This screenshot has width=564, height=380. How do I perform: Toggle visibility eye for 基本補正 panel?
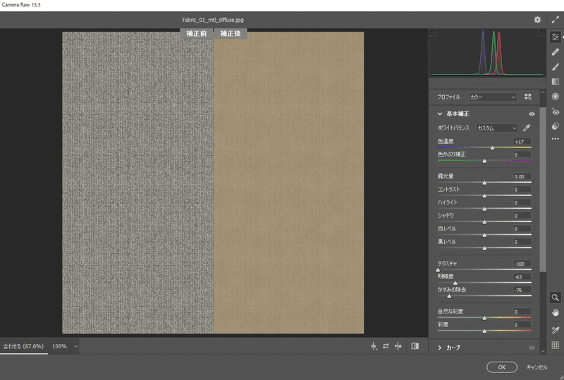(x=532, y=114)
